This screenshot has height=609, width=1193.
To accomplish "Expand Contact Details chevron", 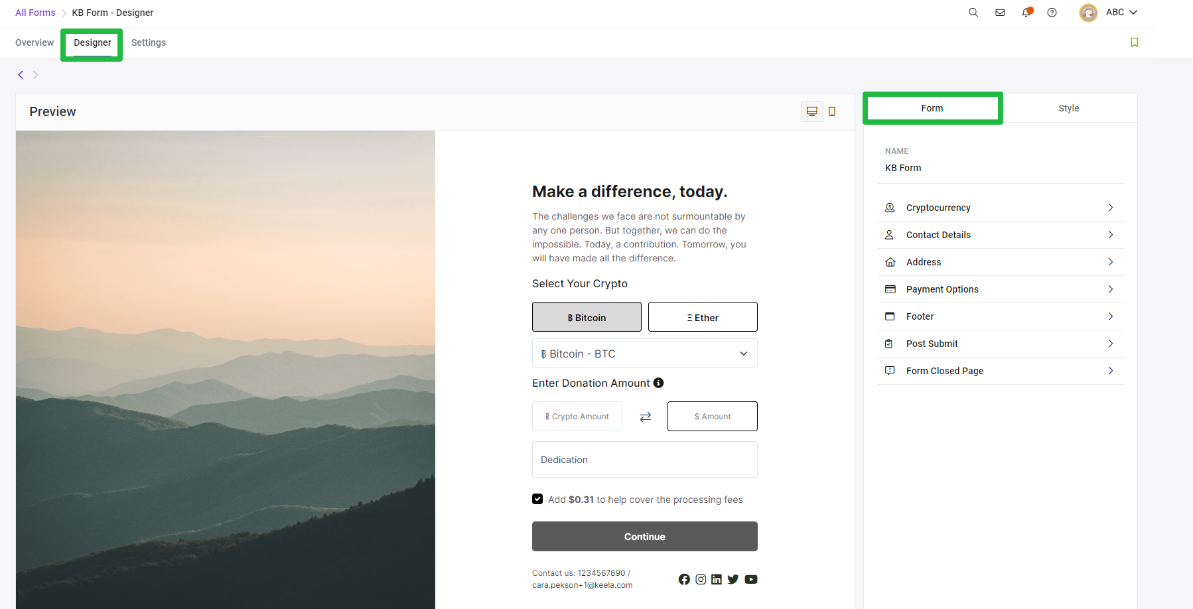I will point(1111,235).
